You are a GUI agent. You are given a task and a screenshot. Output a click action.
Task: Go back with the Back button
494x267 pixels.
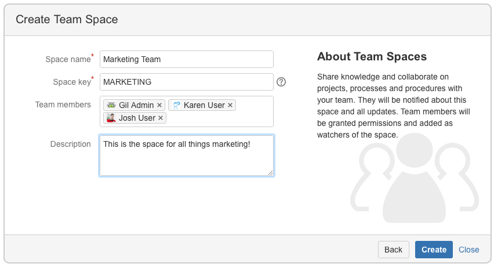click(393, 250)
